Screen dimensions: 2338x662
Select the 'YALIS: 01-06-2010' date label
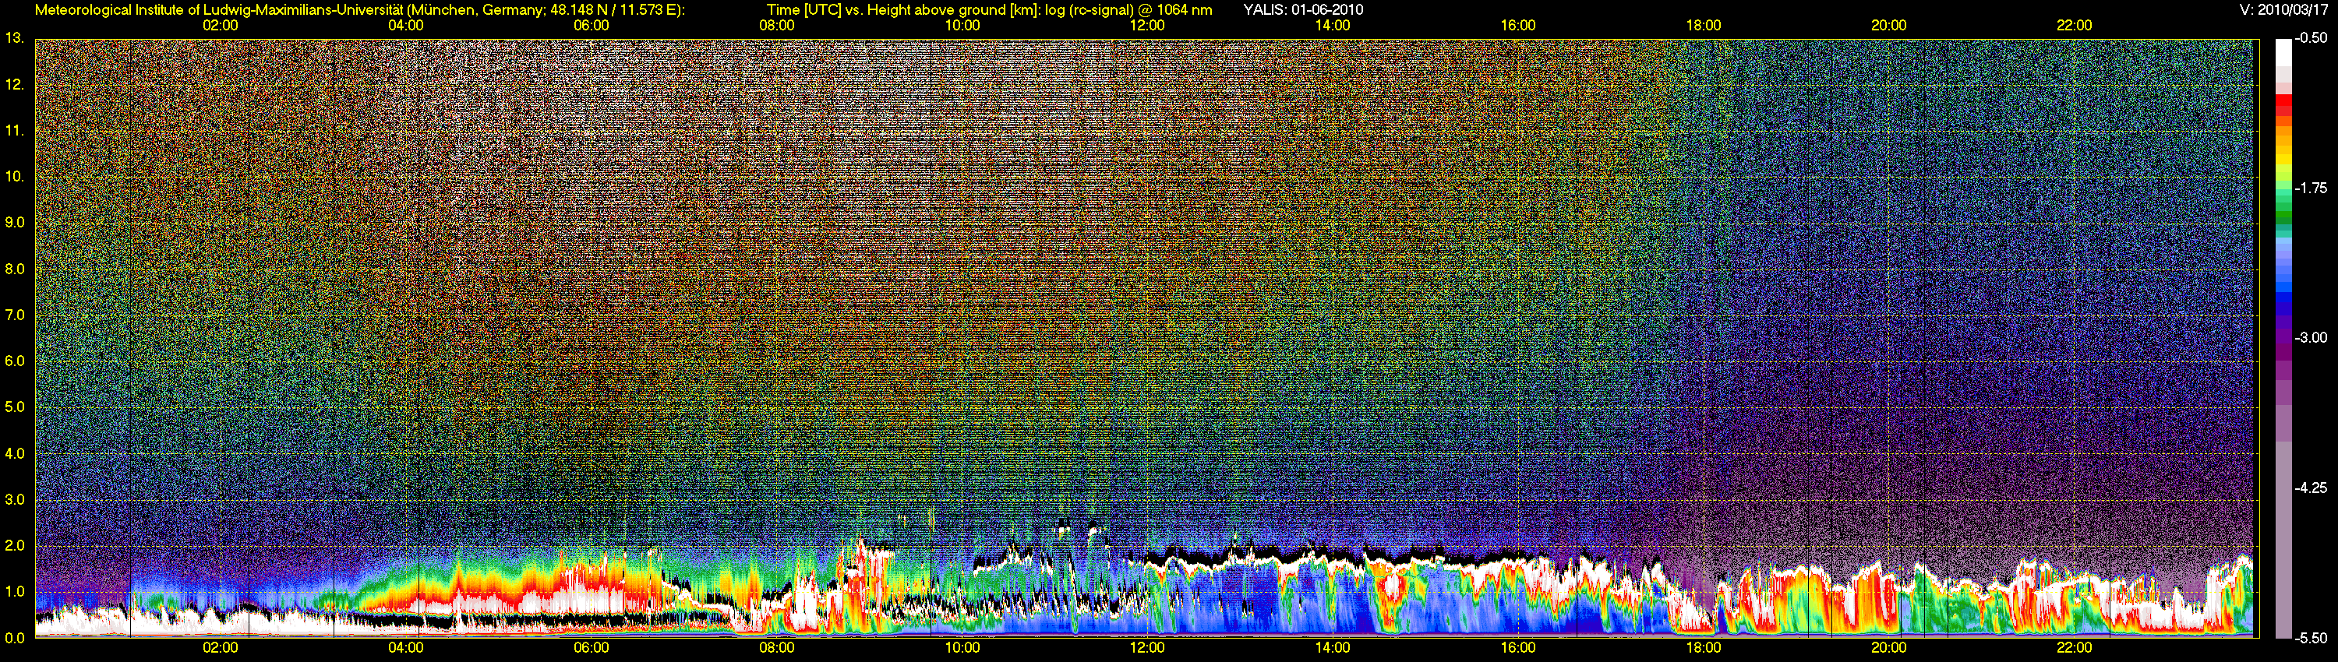tap(1303, 10)
